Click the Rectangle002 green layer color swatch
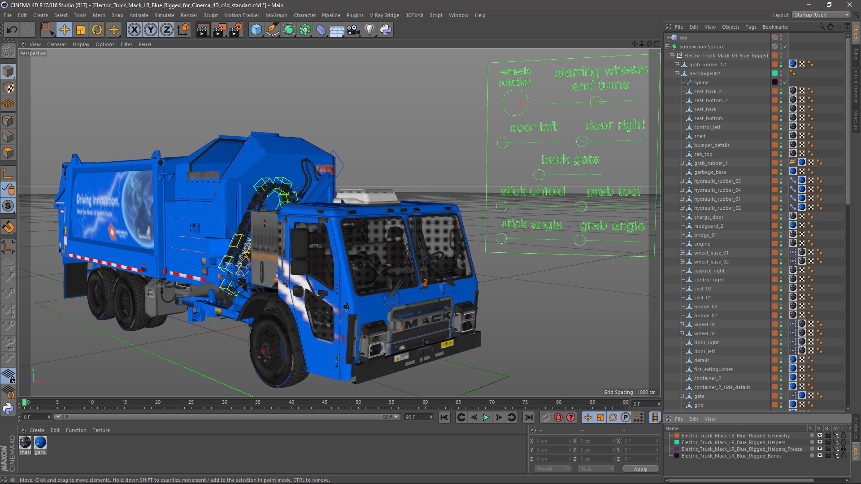Viewport: 861px width, 484px height. (x=774, y=73)
